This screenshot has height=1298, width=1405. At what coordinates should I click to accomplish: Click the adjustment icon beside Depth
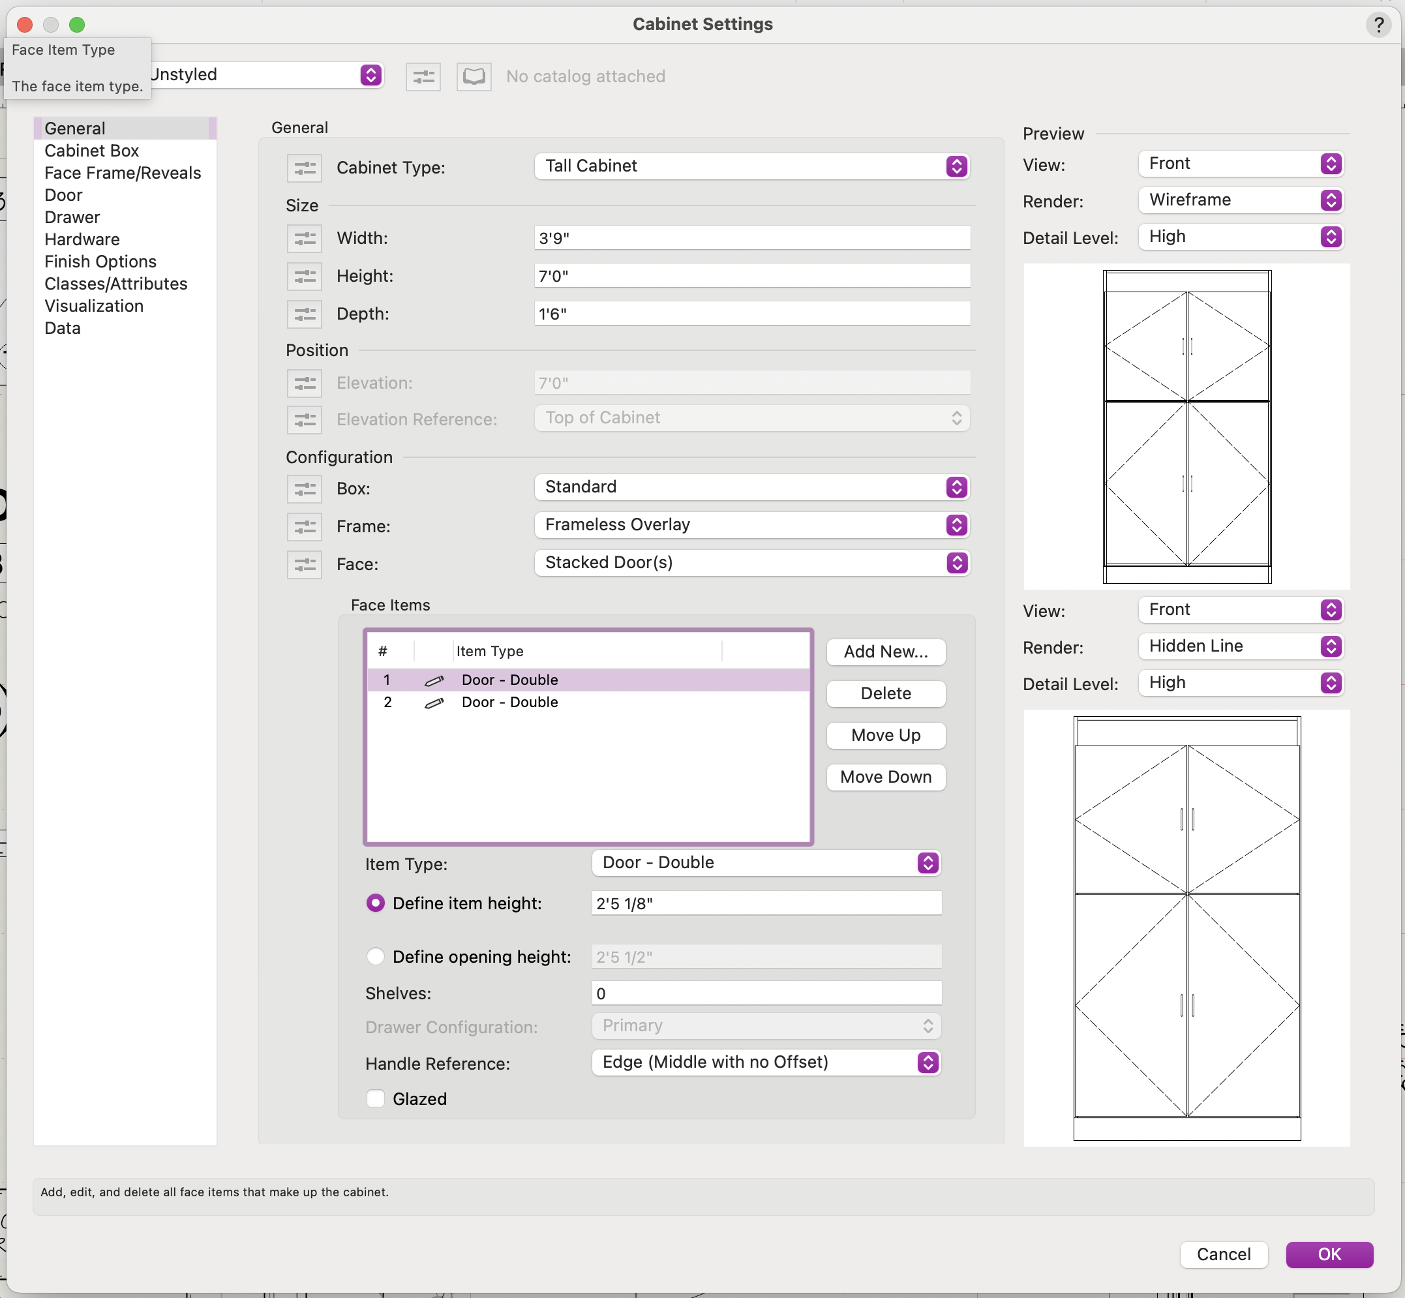[304, 314]
